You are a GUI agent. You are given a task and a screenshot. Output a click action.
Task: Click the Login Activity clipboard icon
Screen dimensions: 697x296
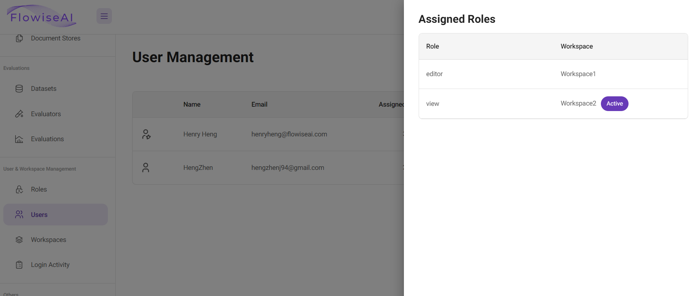[19, 265]
